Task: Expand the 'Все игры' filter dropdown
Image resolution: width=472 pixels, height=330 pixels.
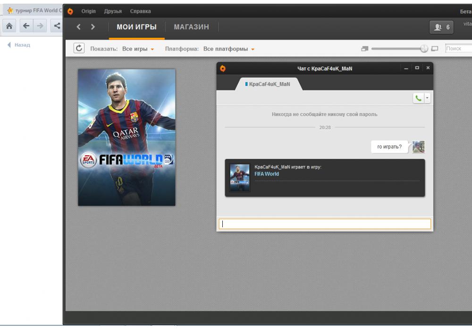Action: click(138, 49)
